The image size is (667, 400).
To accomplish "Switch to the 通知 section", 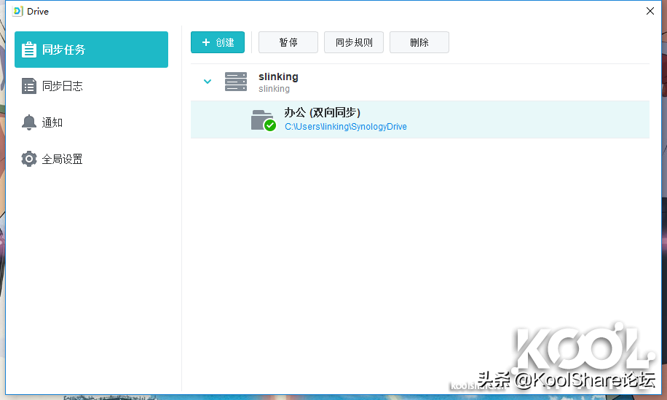I will (52, 122).
